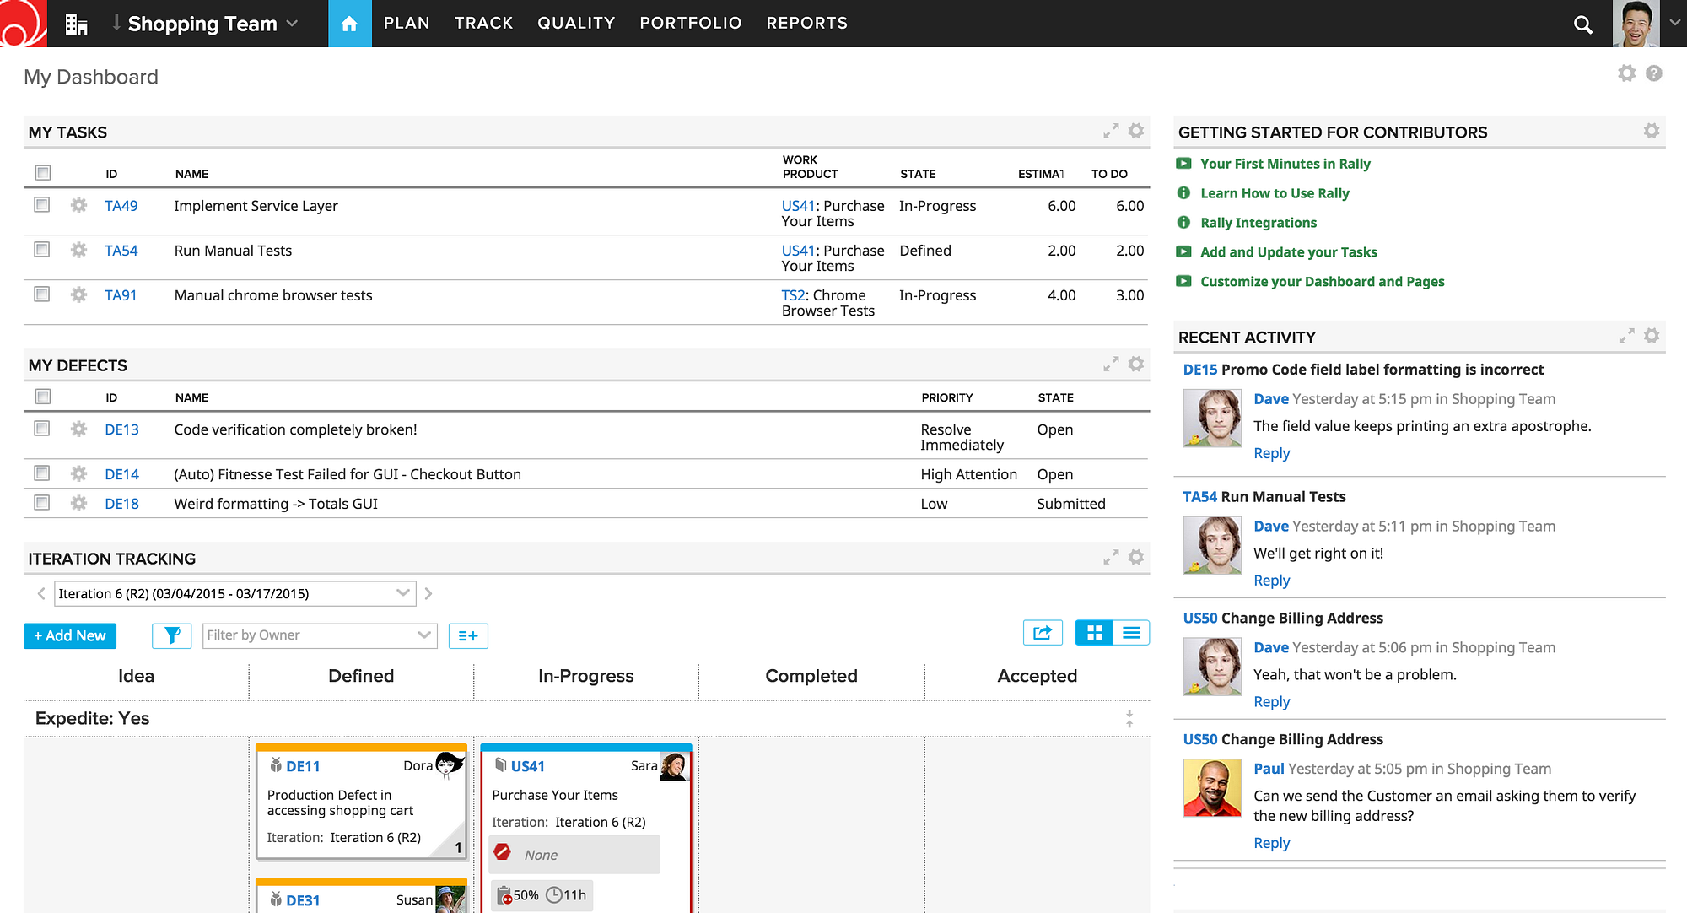The image size is (1687, 913).
Task: Open Your First Minutes in Rally link
Action: point(1285,164)
